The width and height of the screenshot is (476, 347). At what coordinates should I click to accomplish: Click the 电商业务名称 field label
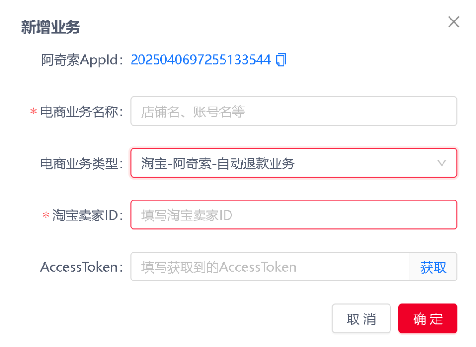[82, 112]
